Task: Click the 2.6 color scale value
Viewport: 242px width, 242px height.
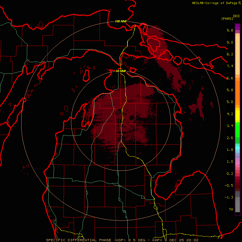Action: pyautogui.click(x=230, y=138)
